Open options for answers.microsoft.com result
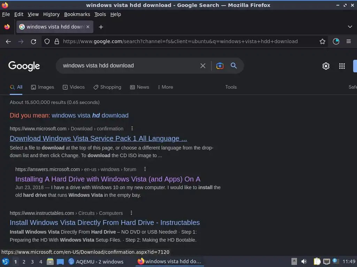This screenshot has height=267, width=357. 145,169
